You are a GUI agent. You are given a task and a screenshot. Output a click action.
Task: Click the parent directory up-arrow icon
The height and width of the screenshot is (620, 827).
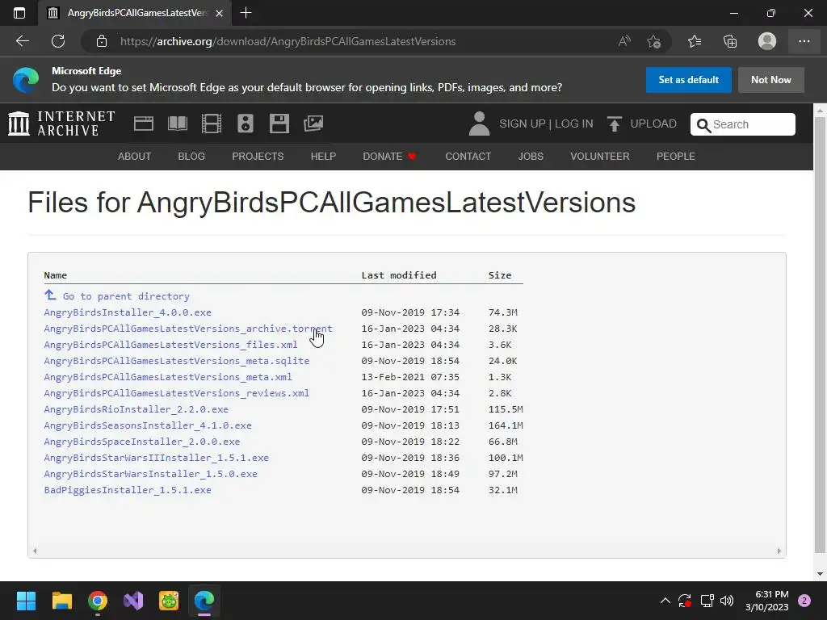click(50, 295)
